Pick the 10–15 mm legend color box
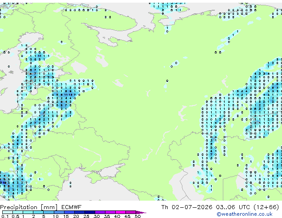 tap(59, 212)
